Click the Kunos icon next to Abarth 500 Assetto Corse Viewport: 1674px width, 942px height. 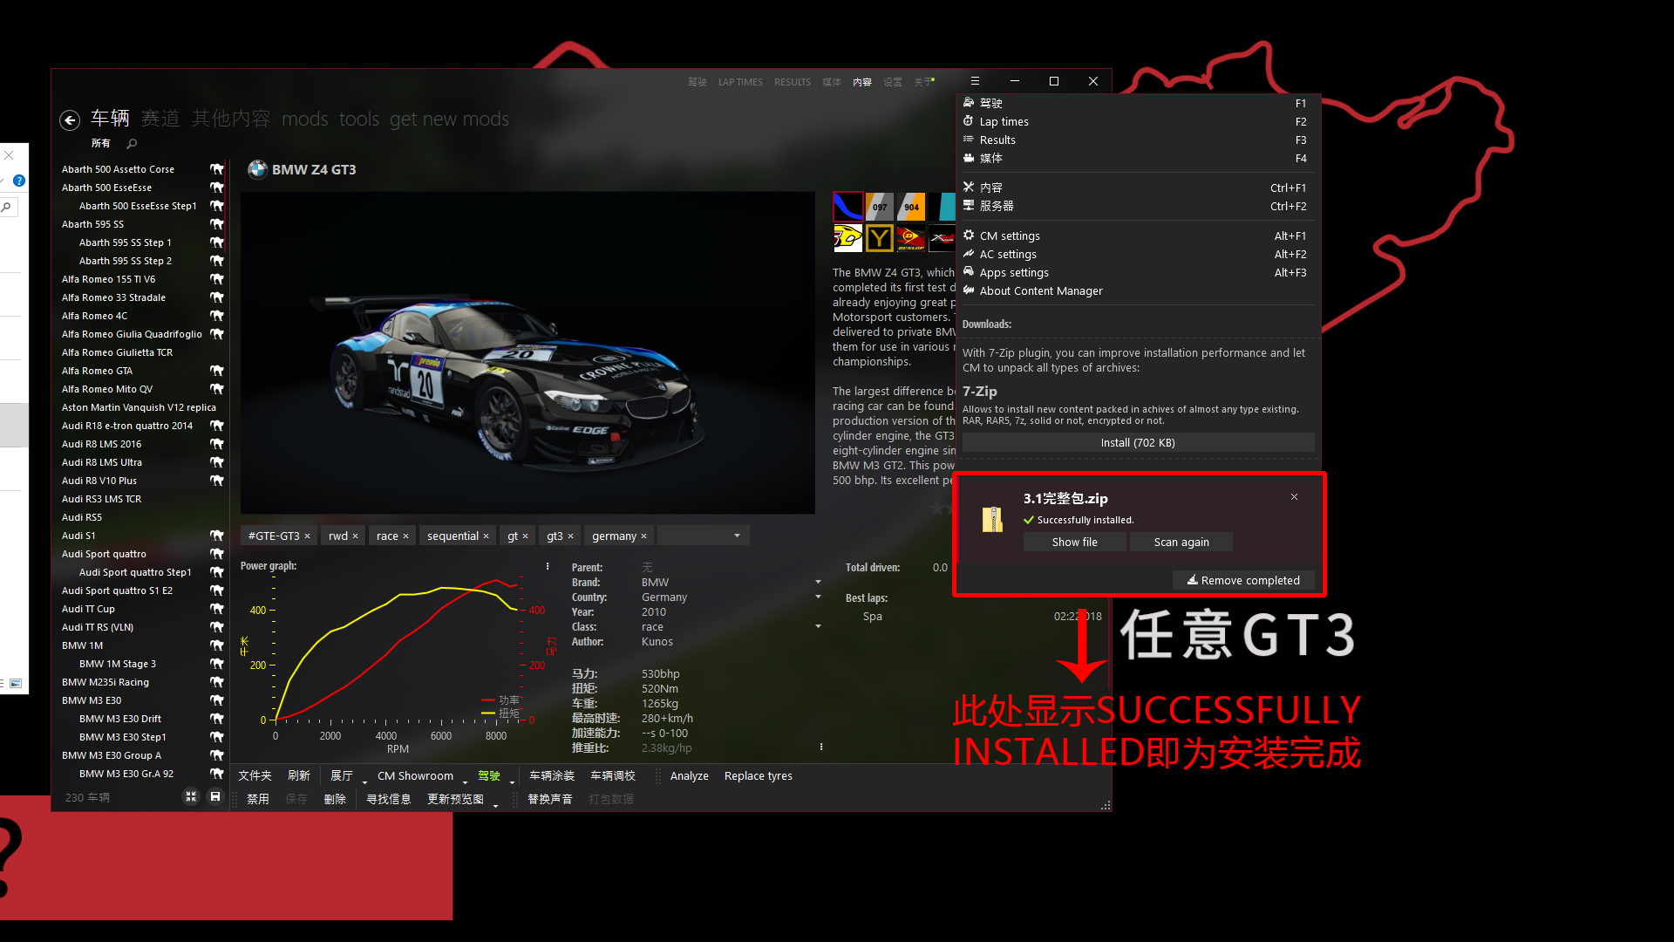point(217,169)
